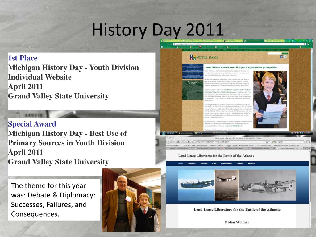Click the weebly search box in Firefox
Image resolution: width=316 pixels, height=237 pixels.
click(x=288, y=142)
